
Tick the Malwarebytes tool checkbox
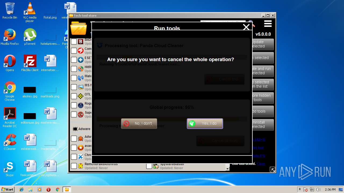coord(74,78)
